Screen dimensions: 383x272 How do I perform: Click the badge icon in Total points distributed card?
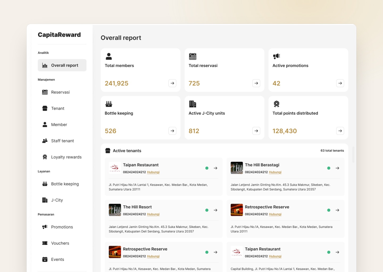(x=277, y=104)
